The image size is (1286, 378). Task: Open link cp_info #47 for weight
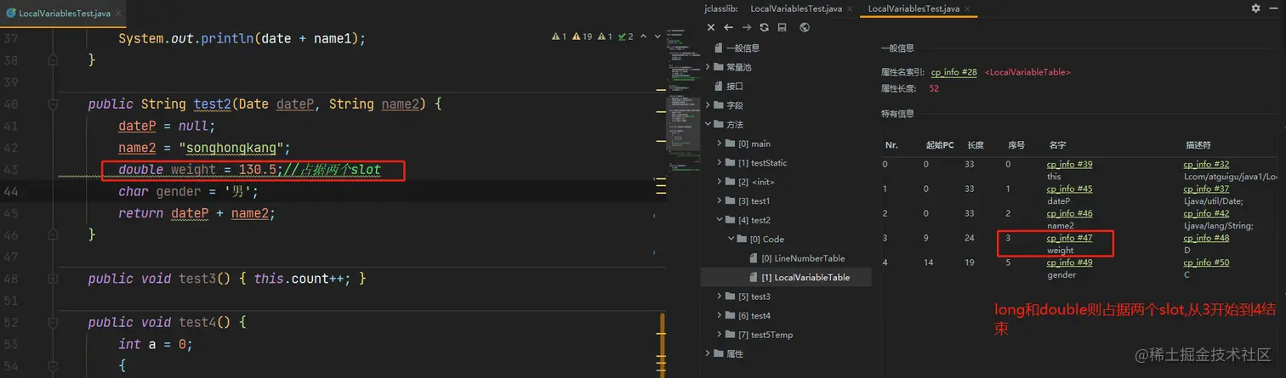pos(1069,238)
